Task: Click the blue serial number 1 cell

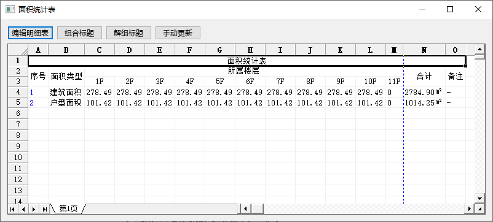Action: (38, 92)
